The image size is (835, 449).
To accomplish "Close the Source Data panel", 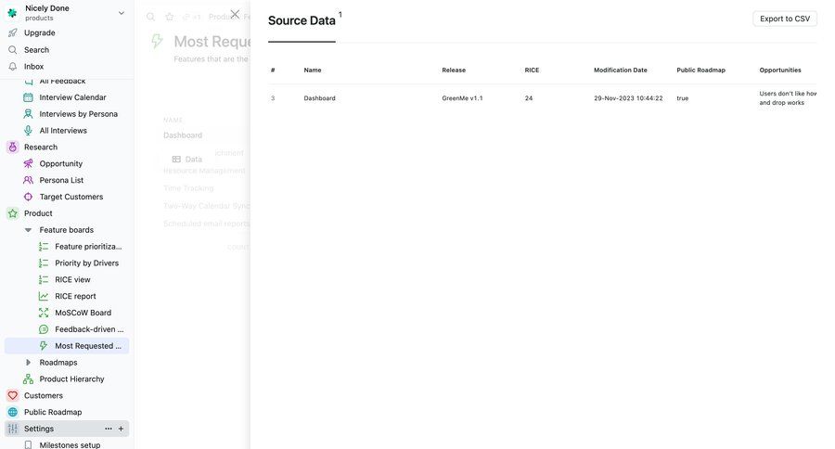I will [235, 15].
